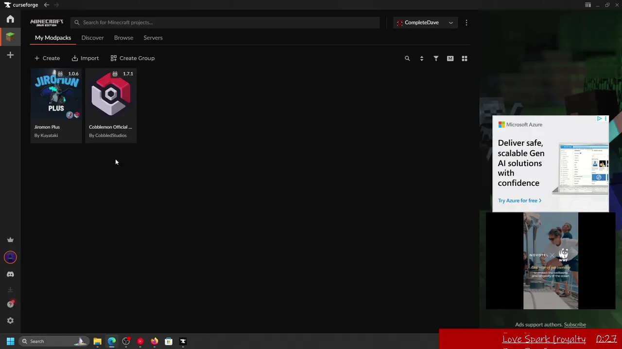622x349 pixels.
Task: Switch to the My Modpacks tab
Action: pyautogui.click(x=53, y=38)
